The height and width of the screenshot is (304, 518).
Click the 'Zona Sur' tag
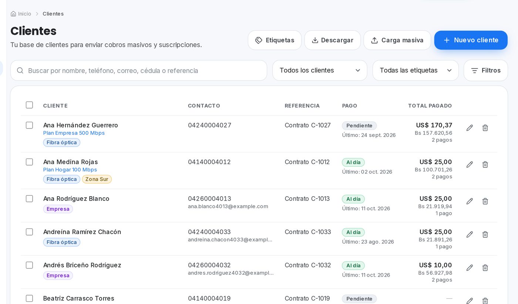(x=97, y=179)
